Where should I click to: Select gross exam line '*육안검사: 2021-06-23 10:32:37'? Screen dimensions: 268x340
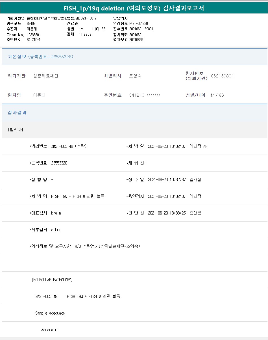point(156,196)
